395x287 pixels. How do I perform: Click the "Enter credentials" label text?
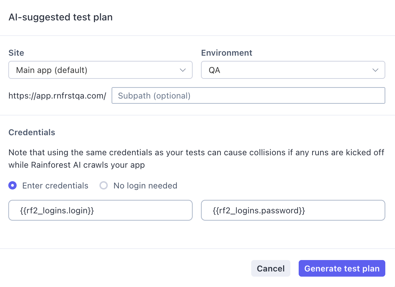tap(55, 186)
